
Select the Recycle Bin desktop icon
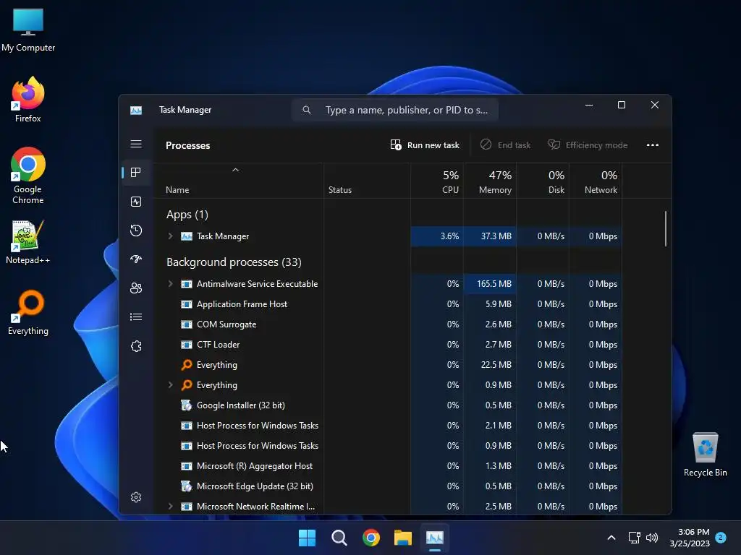(705, 455)
